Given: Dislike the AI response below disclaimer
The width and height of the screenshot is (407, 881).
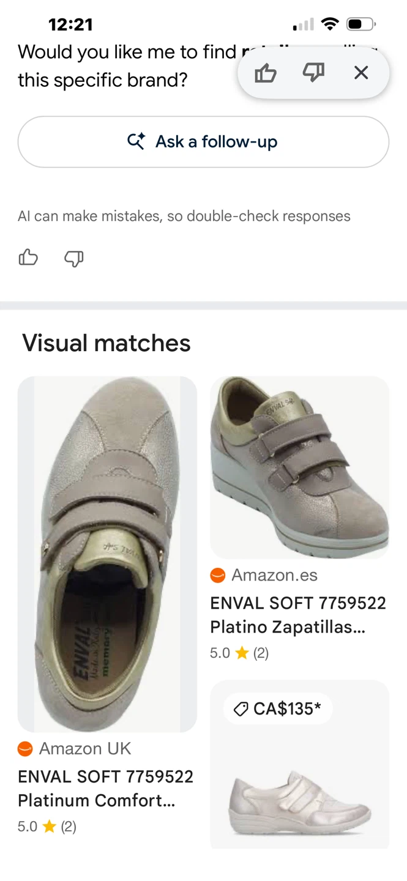Looking at the screenshot, I should tap(73, 258).
